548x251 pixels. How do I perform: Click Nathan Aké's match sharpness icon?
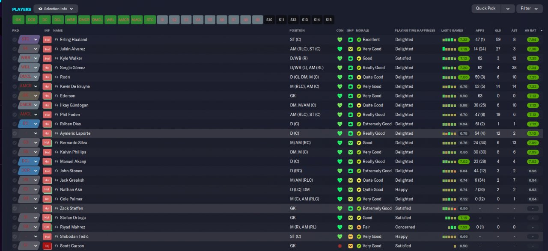[350, 189]
